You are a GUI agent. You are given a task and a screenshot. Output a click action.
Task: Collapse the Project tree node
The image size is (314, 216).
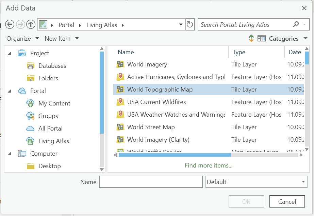coord(10,53)
